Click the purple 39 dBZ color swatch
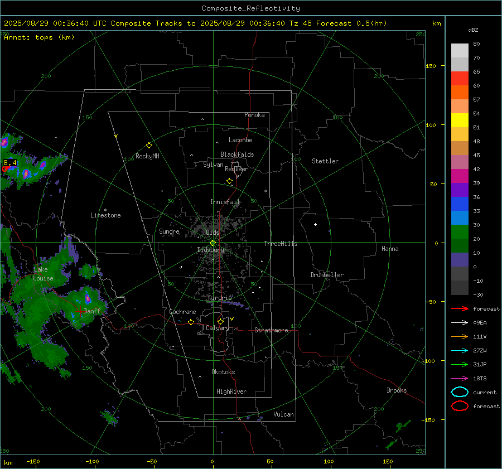Image resolution: width=502 pixels, height=469 pixels. tap(460, 190)
